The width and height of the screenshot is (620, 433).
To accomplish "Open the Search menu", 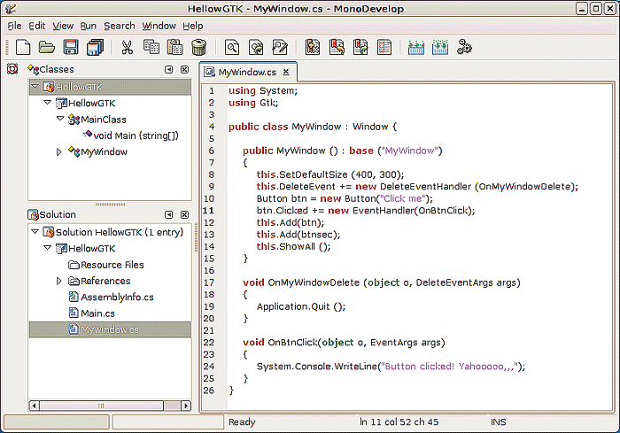I will tap(120, 26).
